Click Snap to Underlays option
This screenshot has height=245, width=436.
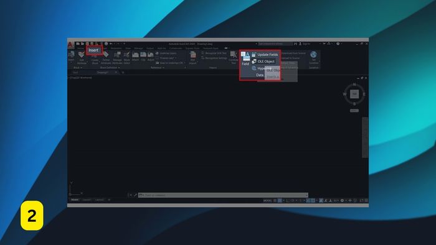tap(169, 63)
